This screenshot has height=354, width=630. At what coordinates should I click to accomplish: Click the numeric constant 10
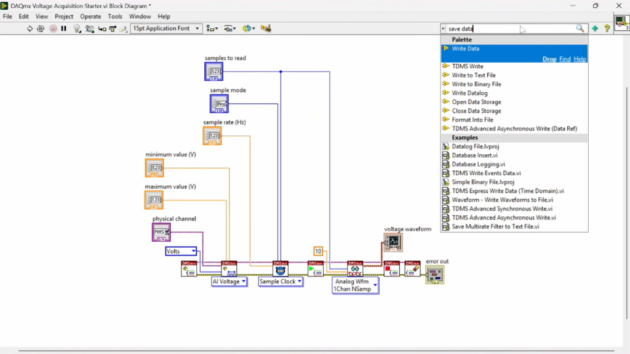pyautogui.click(x=318, y=251)
